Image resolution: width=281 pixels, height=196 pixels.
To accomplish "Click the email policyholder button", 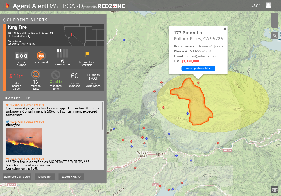I will (x=198, y=69).
